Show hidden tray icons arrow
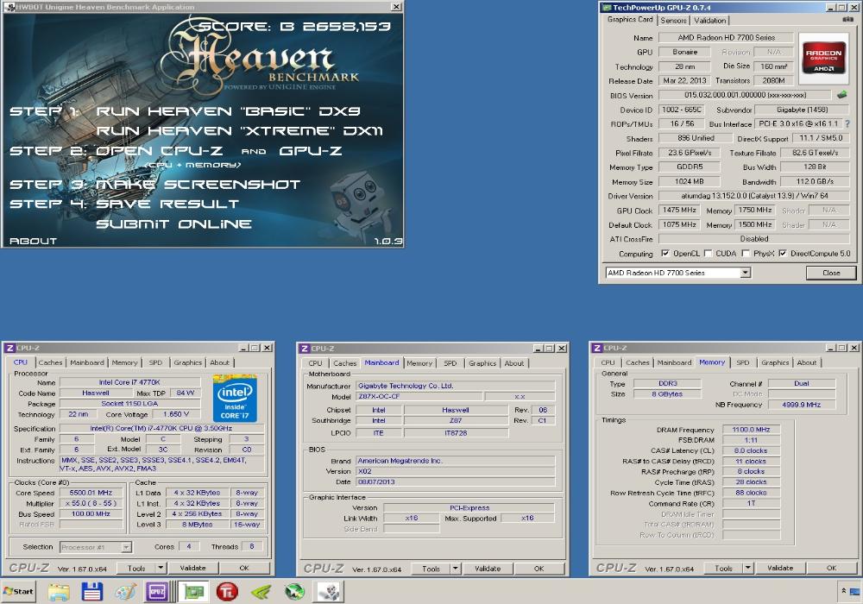This screenshot has height=604, width=863. pos(843,591)
